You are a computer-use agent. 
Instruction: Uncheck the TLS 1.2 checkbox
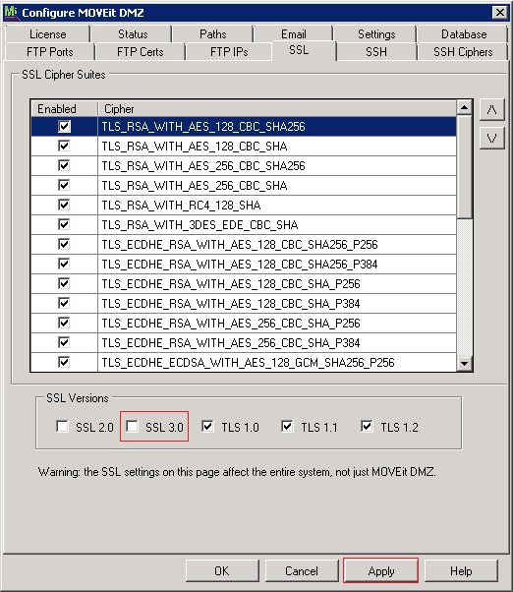[367, 426]
